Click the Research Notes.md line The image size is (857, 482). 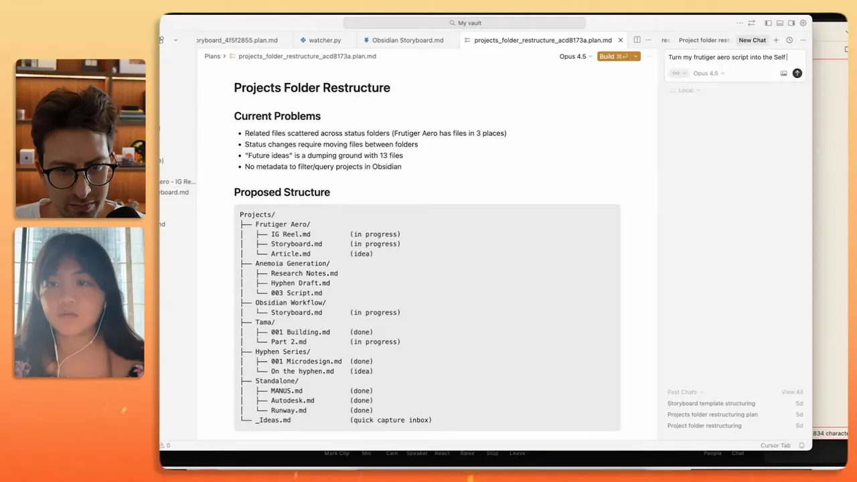pos(304,273)
